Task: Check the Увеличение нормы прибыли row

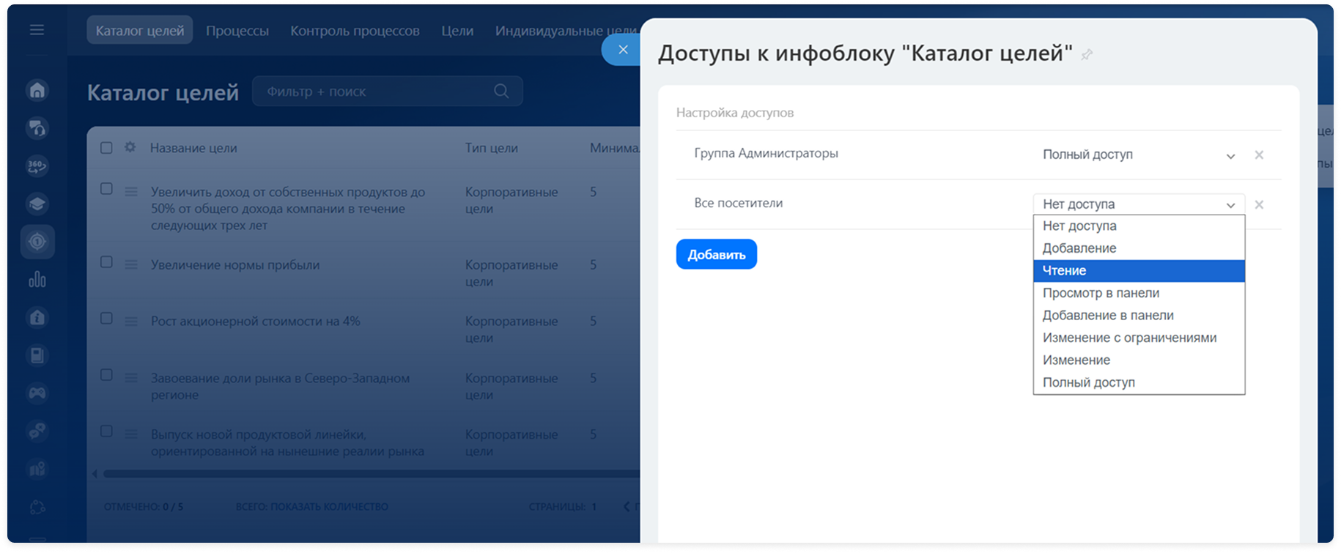Action: pyautogui.click(x=106, y=262)
